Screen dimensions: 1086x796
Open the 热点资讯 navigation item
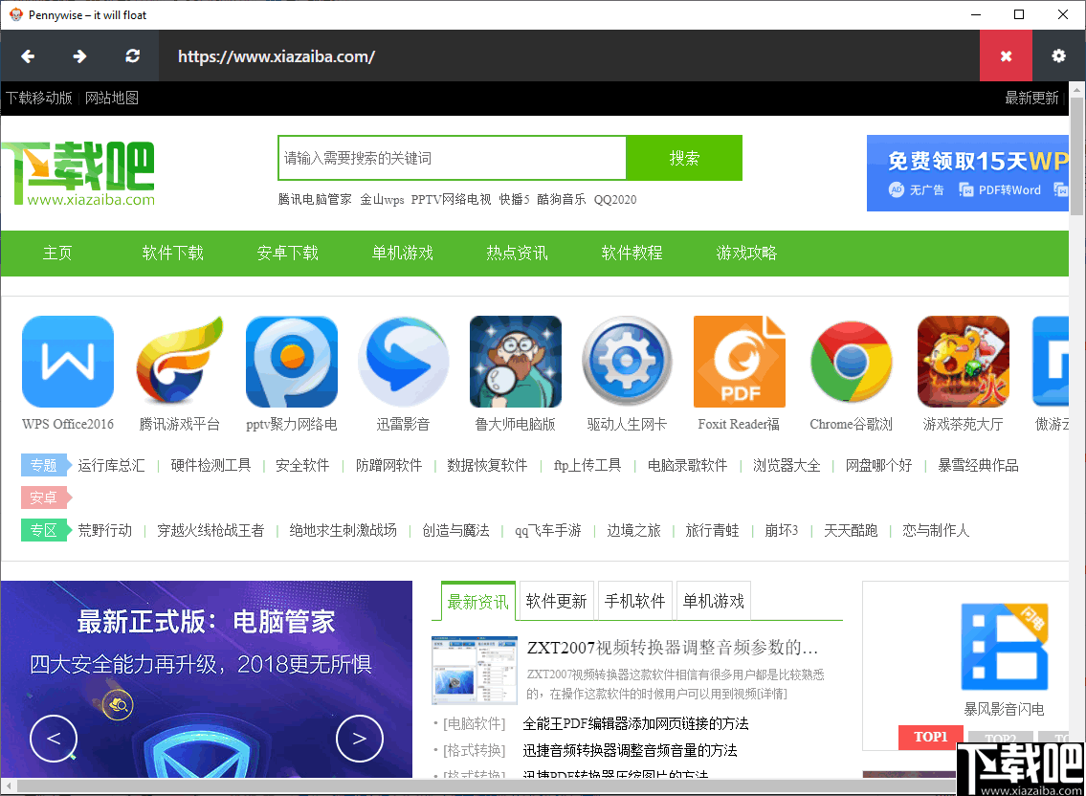coord(517,253)
